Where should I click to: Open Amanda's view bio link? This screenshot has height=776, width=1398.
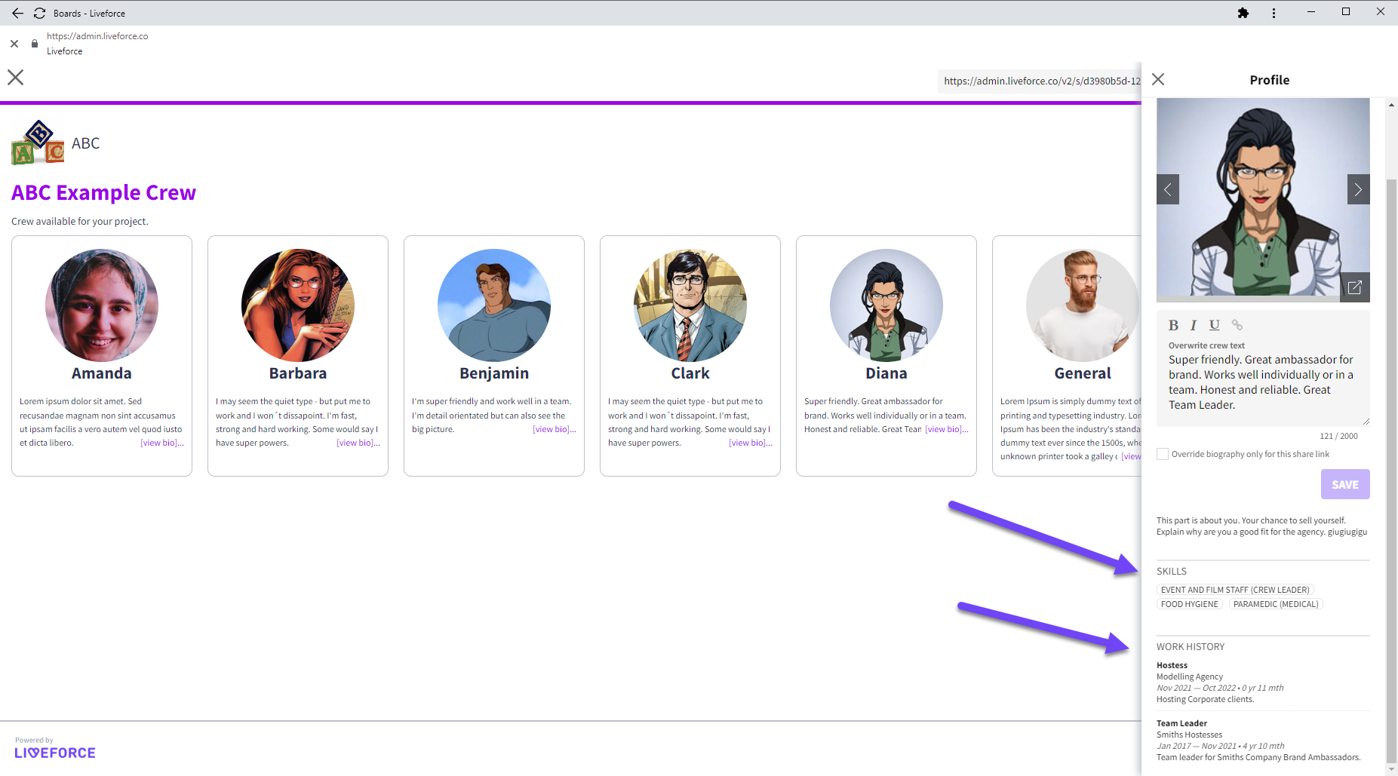coord(161,443)
